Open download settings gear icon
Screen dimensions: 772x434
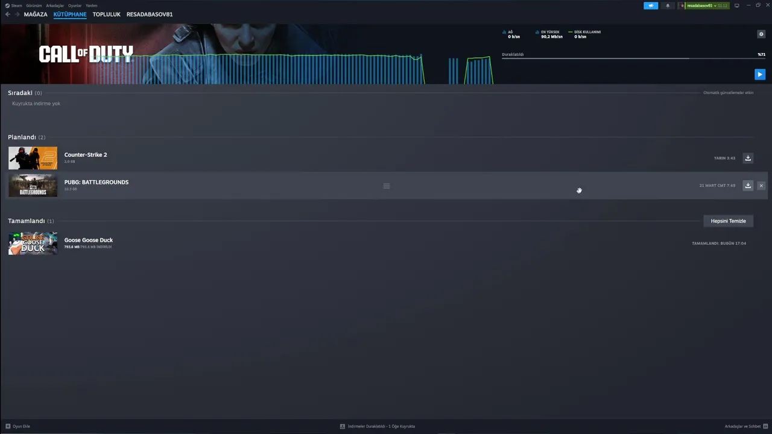click(x=761, y=34)
